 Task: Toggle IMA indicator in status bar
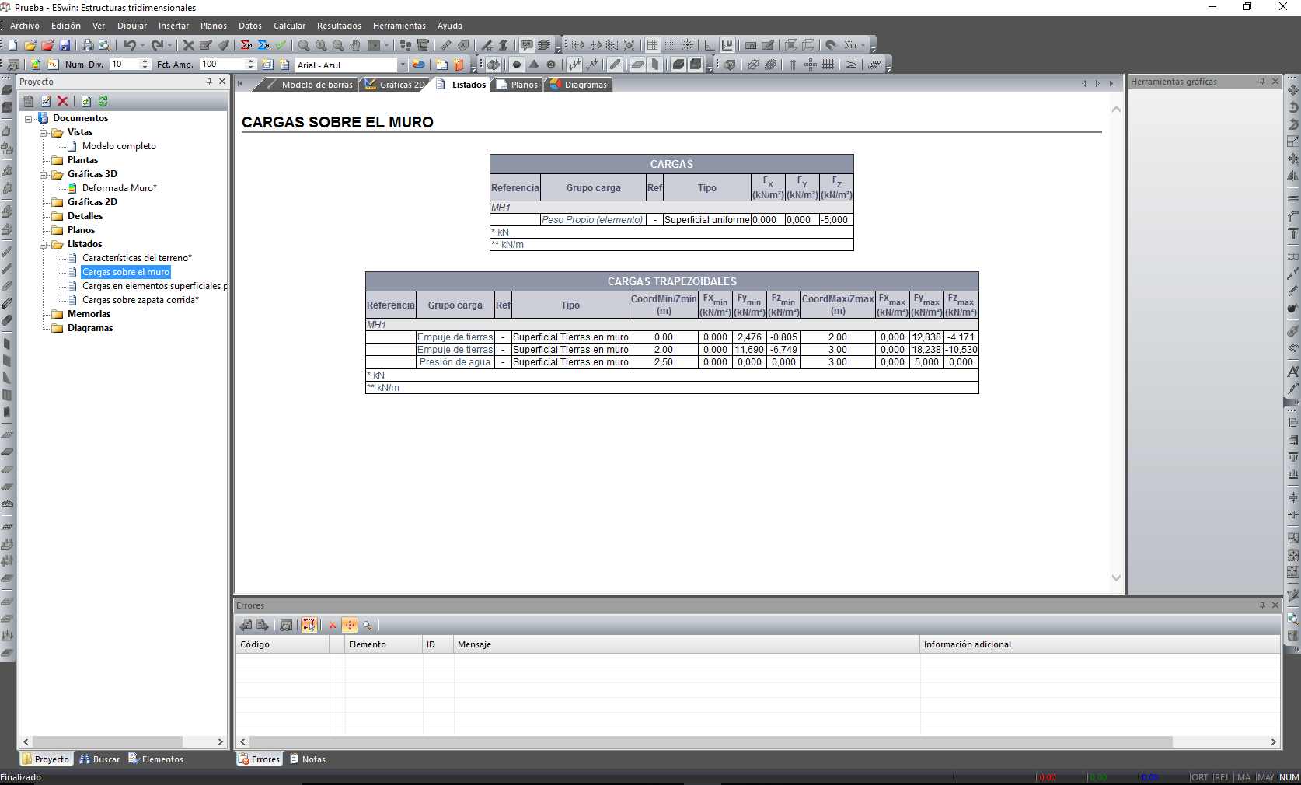pyautogui.click(x=1242, y=777)
